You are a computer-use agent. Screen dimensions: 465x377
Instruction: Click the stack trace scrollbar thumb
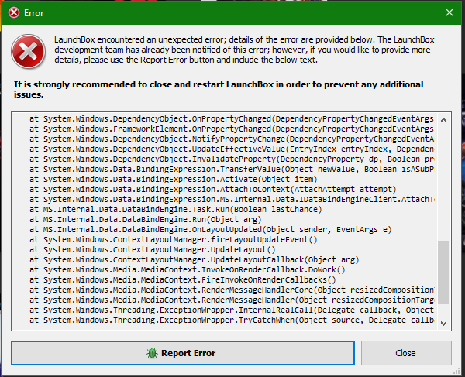pyautogui.click(x=443, y=272)
